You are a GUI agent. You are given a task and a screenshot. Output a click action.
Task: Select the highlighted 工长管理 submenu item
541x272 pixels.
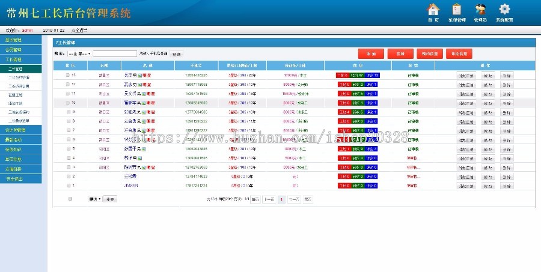pyautogui.click(x=20, y=69)
